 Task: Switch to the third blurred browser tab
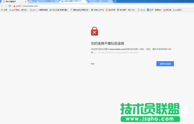point(73,2)
